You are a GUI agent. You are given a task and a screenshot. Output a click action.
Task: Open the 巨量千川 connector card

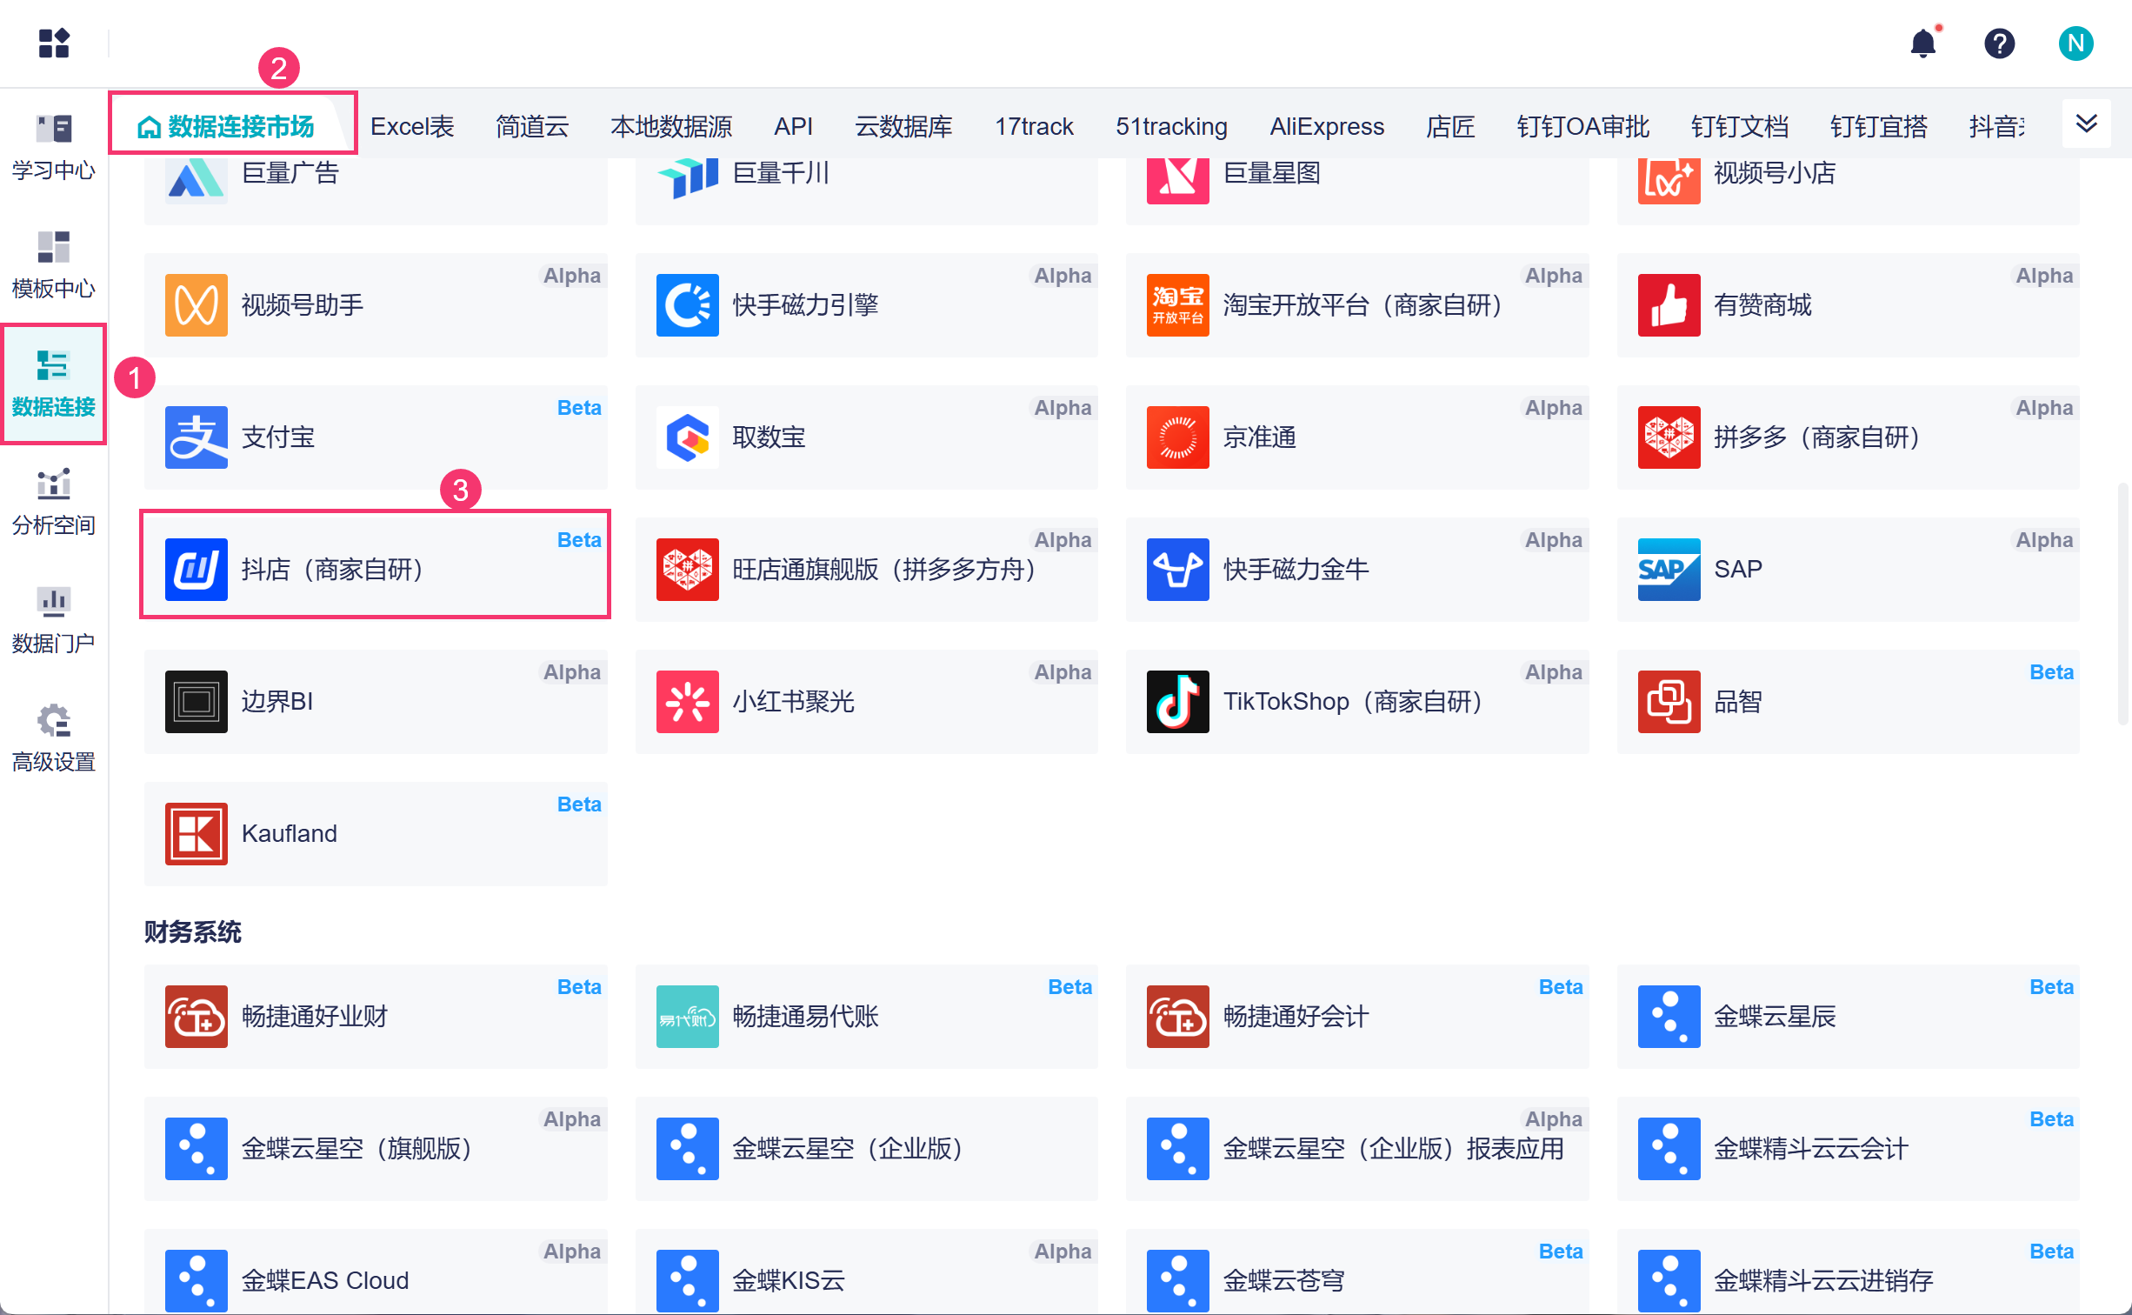867,191
